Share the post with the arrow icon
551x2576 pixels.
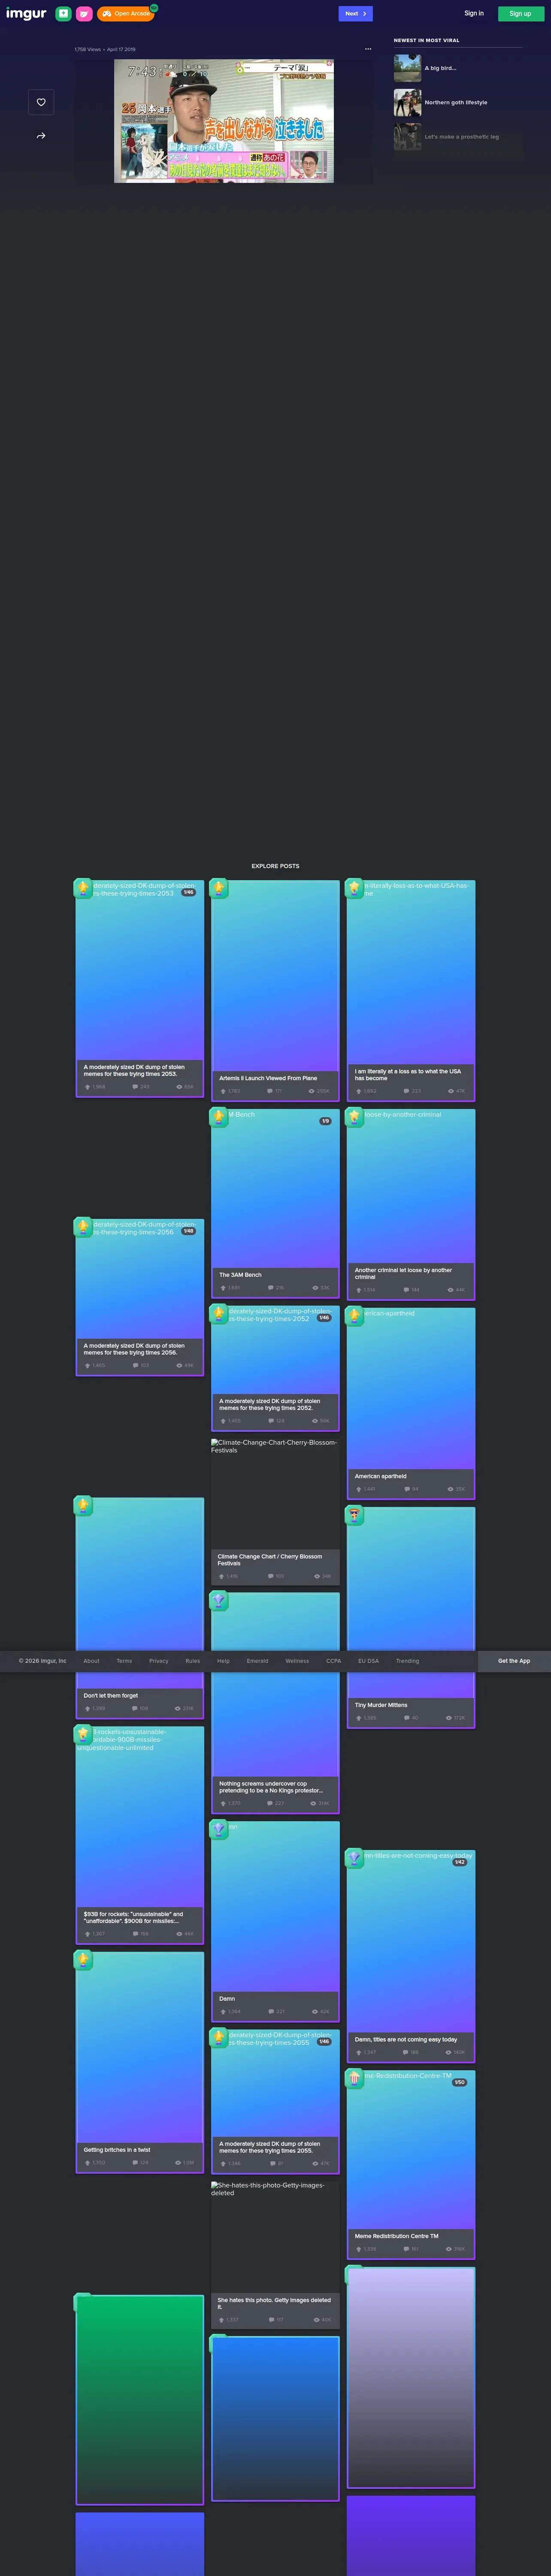click(x=41, y=136)
